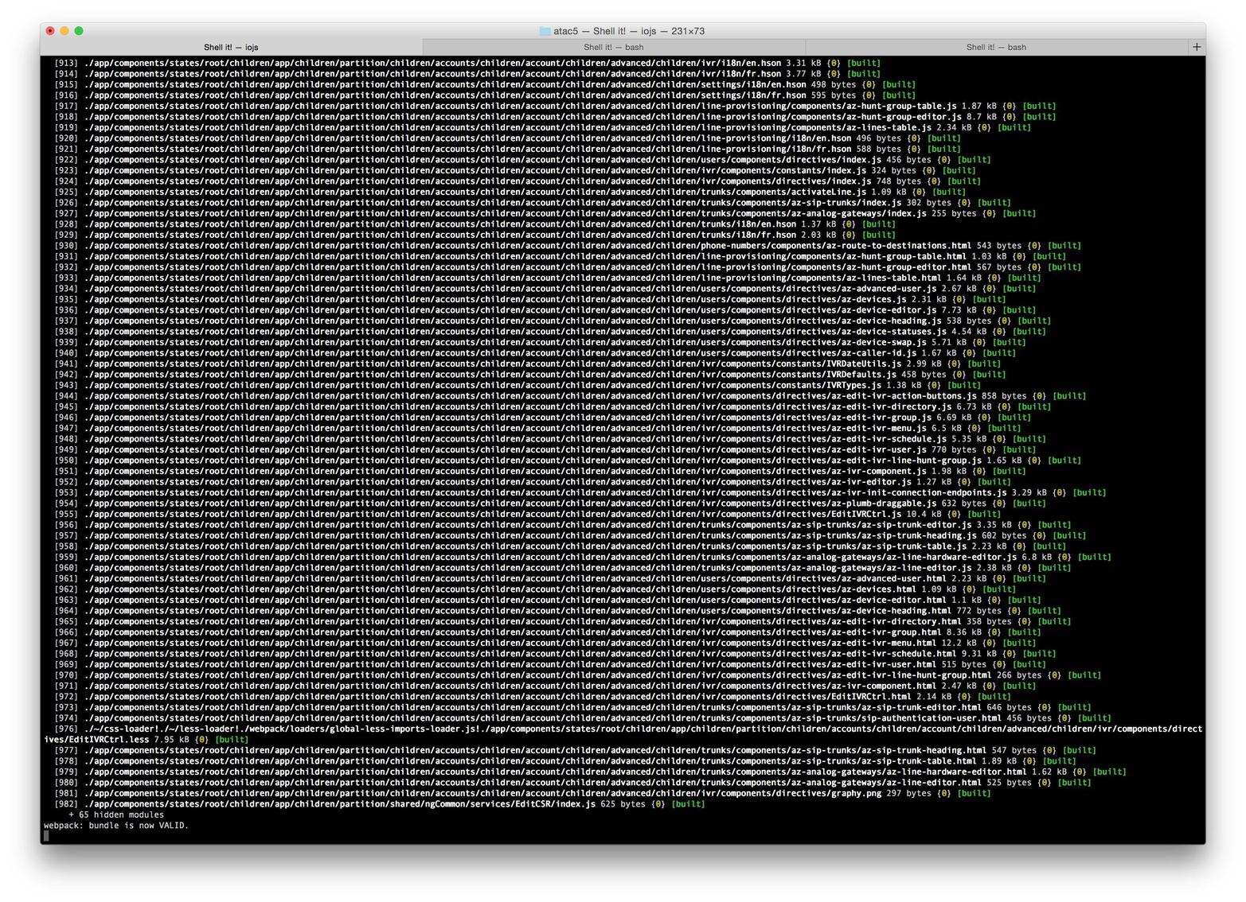Open the rightmost 'Shell it! — bash' tab
The height and width of the screenshot is (902, 1246).
click(x=996, y=47)
